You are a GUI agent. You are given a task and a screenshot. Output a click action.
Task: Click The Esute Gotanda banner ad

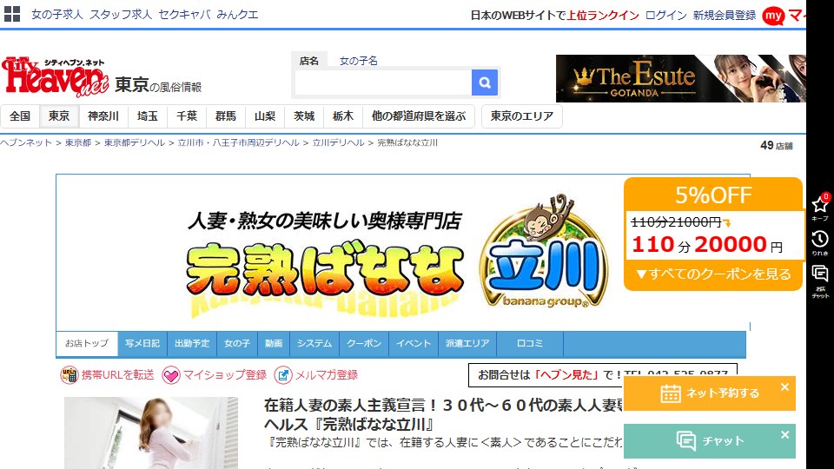pos(681,78)
